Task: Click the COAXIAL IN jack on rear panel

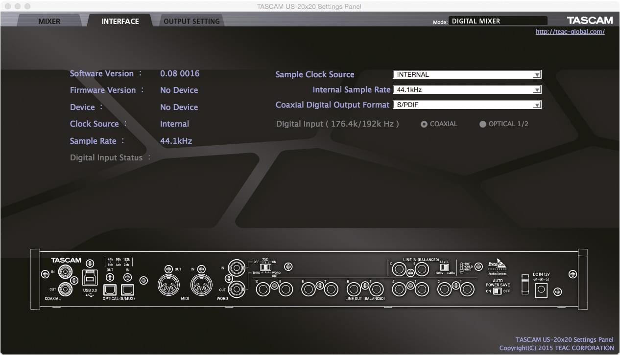Action: (65, 271)
